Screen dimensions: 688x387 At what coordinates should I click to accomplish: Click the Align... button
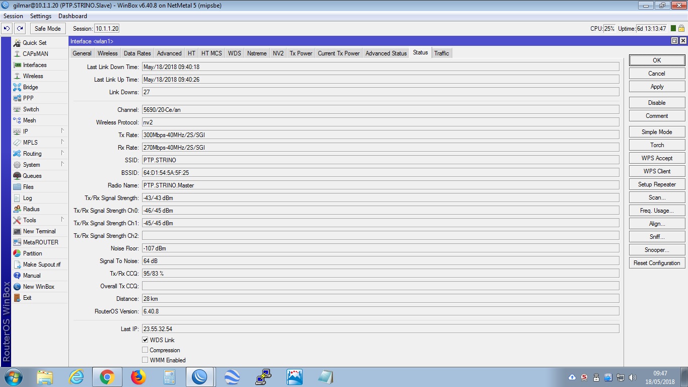point(657,224)
